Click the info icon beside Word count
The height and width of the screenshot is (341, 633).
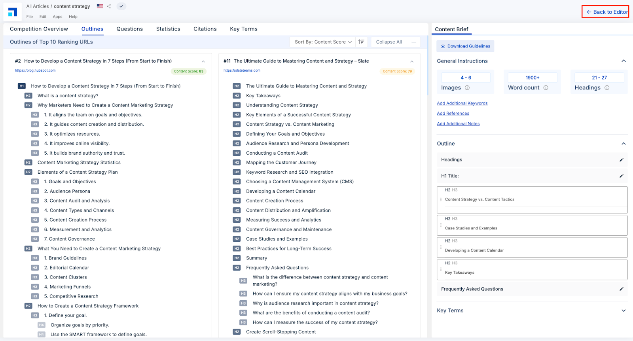click(546, 88)
